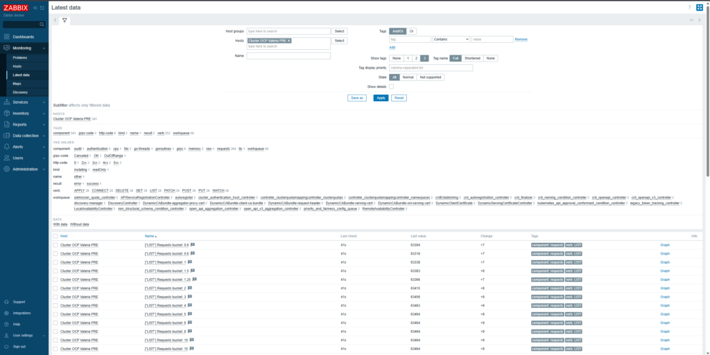Click the Save as button
This screenshot has width=710, height=355.
click(357, 98)
